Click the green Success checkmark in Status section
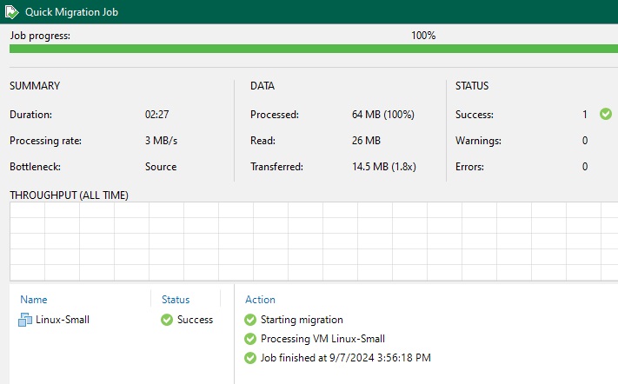This screenshot has height=384, width=618. (x=606, y=114)
